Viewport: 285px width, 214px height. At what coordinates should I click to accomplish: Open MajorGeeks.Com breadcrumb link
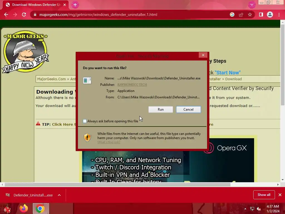coord(51,79)
